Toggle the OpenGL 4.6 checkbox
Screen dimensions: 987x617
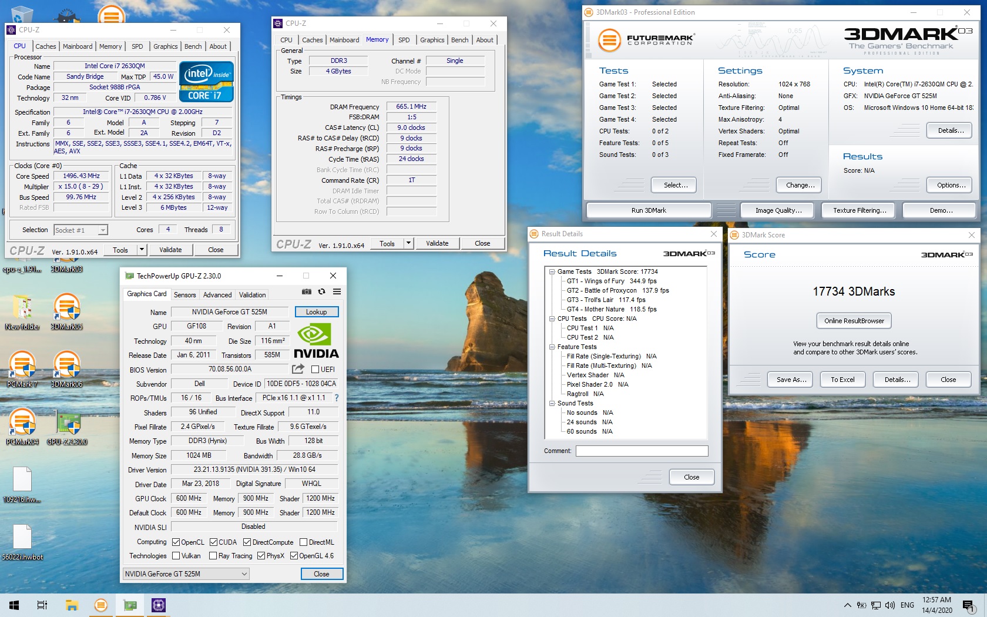click(x=294, y=556)
